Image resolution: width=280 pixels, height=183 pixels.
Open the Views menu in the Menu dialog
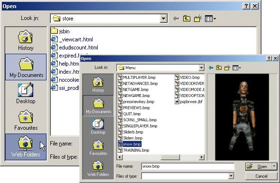pos(237,68)
